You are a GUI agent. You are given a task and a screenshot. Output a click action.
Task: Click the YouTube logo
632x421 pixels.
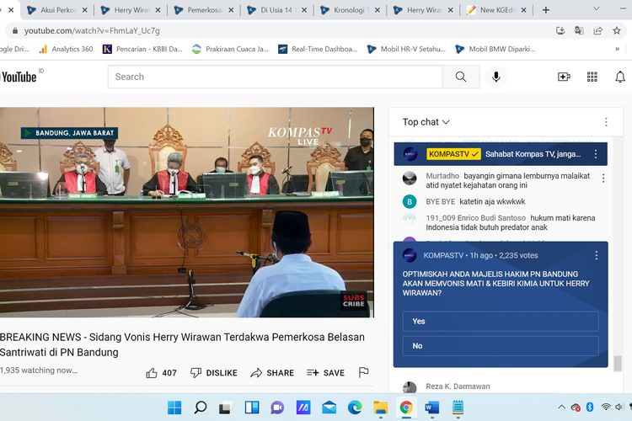click(x=19, y=77)
